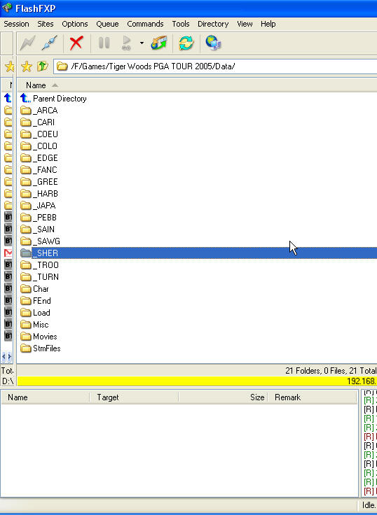Select the StmFiles folder

pyautogui.click(x=40, y=348)
